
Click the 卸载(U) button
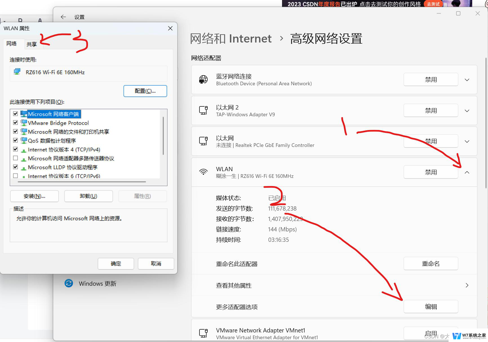pyautogui.click(x=88, y=196)
